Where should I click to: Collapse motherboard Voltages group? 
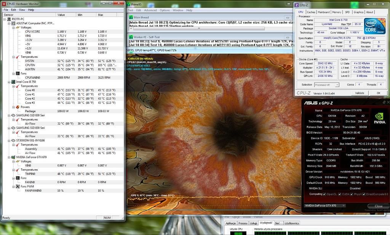click(13, 28)
